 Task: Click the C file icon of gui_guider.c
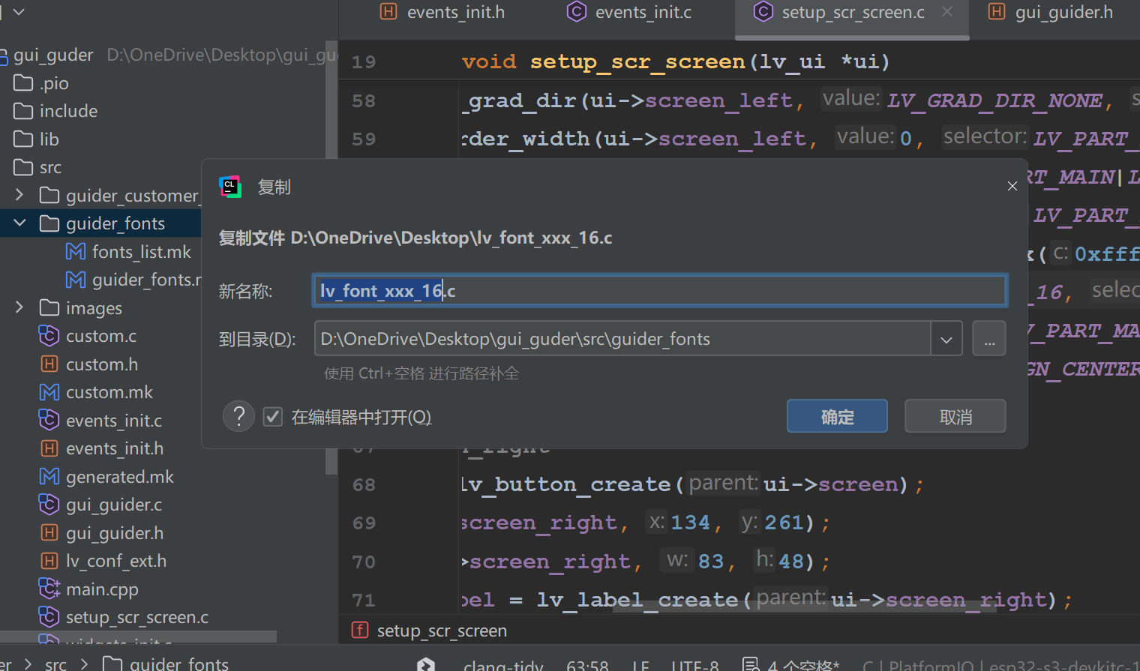(x=49, y=505)
